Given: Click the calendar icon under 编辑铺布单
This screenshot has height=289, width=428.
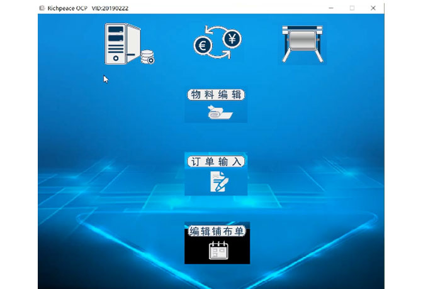Looking at the screenshot, I should click(x=217, y=251).
